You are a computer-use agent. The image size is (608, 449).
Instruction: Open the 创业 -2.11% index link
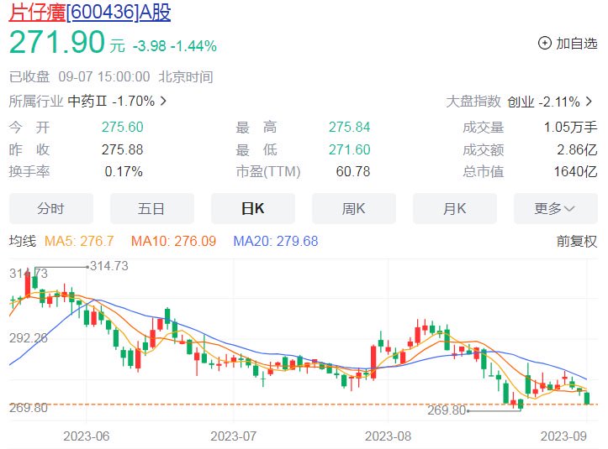coord(543,102)
